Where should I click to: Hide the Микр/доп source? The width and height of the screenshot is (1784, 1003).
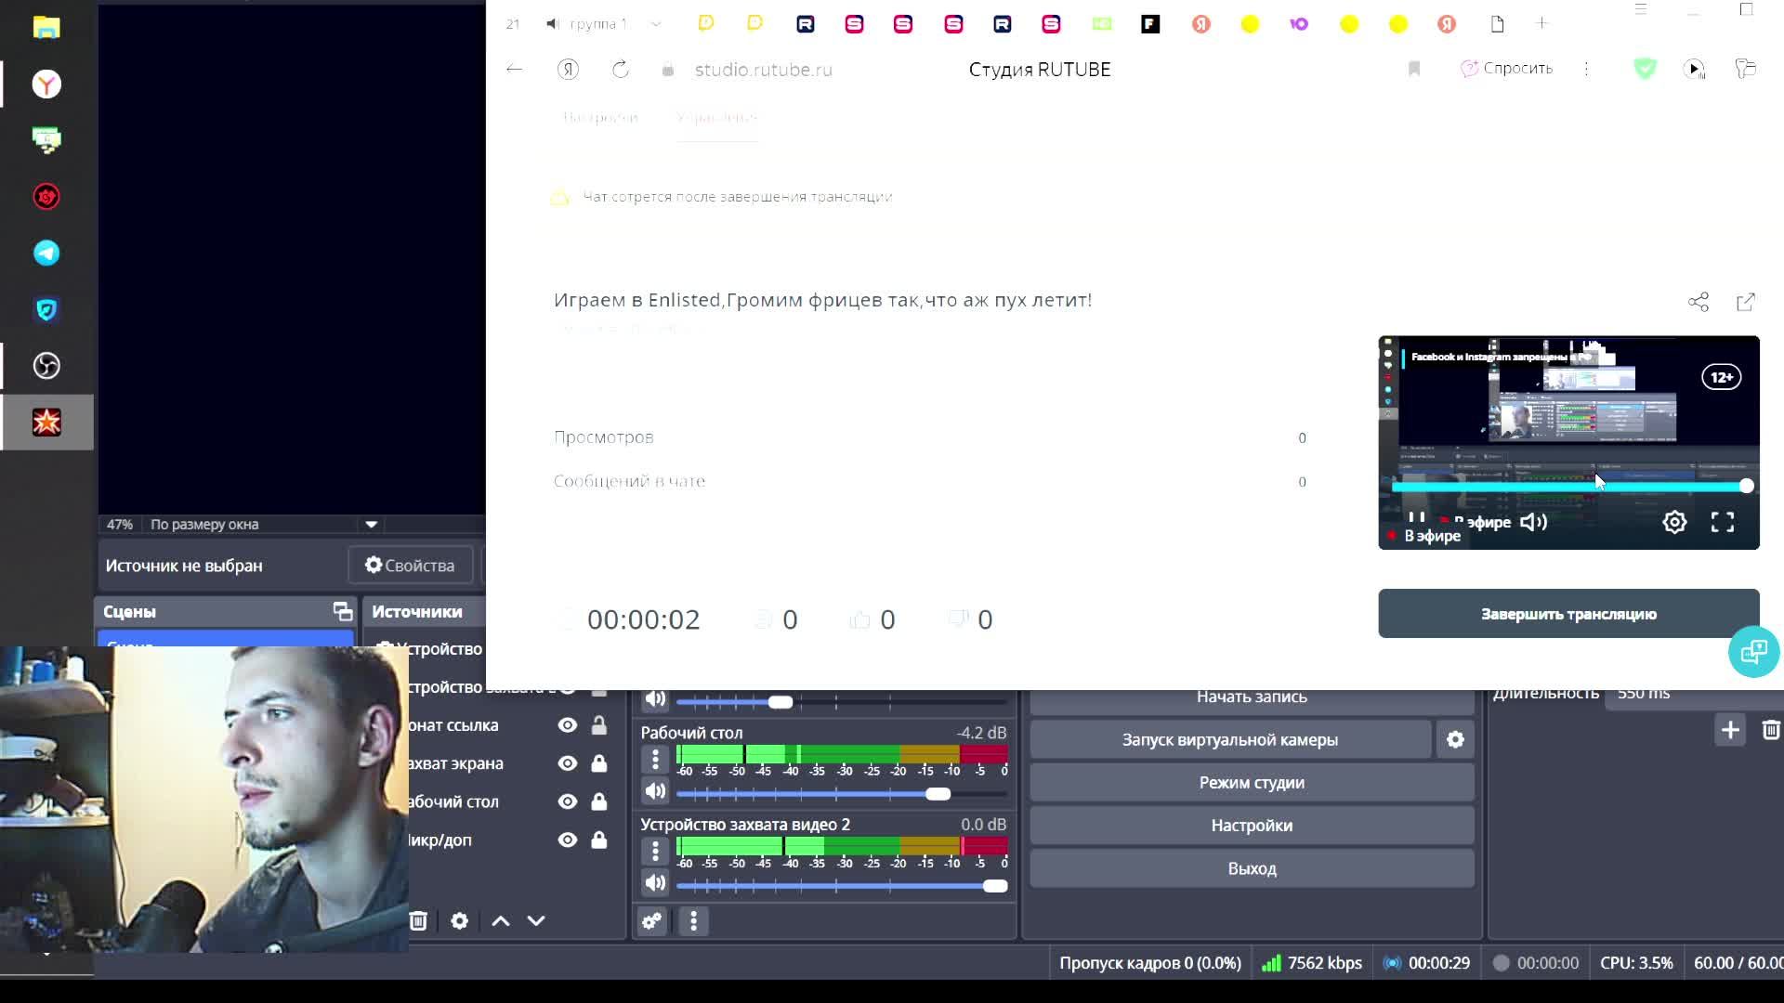568,840
